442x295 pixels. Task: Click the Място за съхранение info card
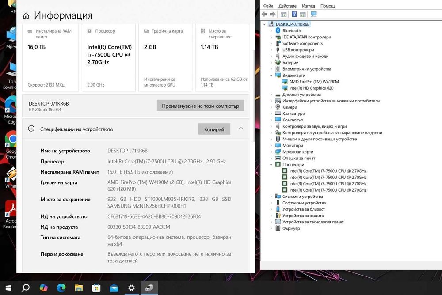(x=222, y=57)
